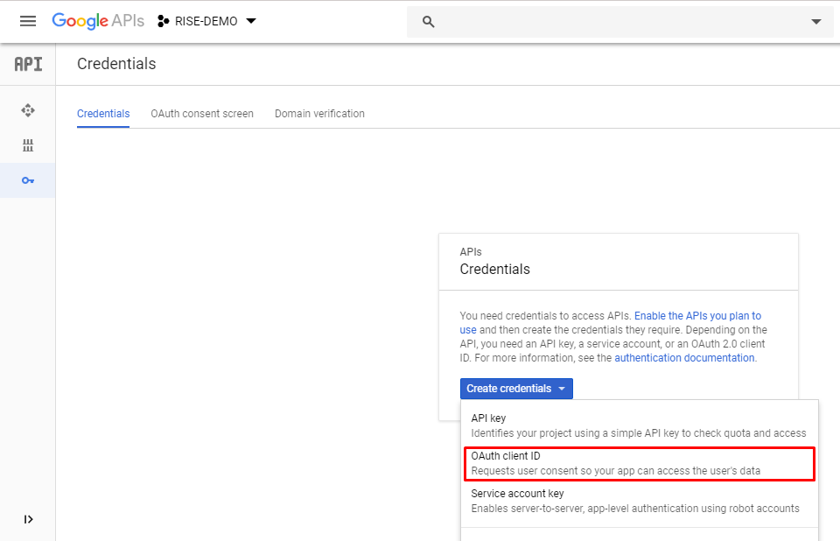The width and height of the screenshot is (840, 541).
Task: Click the Create credentials dropdown button
Action: pyautogui.click(x=516, y=389)
